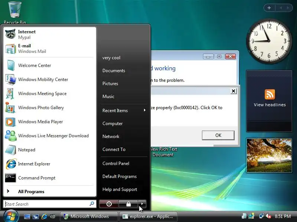Open Windows Live Messenger Download
Viewport: 297px width, 222px height.
coord(50,136)
